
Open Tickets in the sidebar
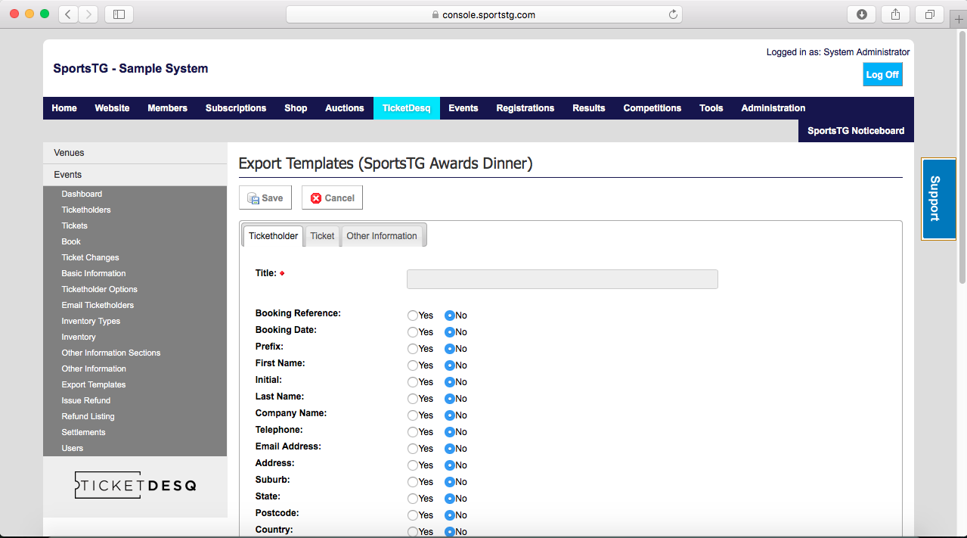(75, 226)
